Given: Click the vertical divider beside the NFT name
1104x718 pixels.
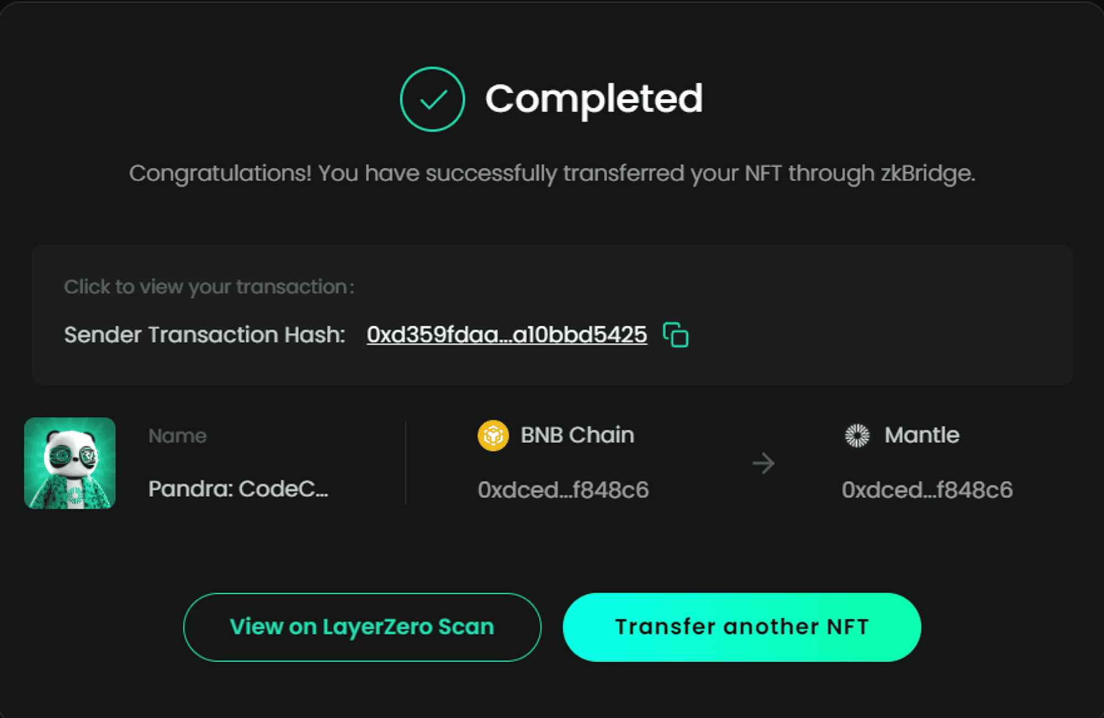Looking at the screenshot, I should click(406, 462).
